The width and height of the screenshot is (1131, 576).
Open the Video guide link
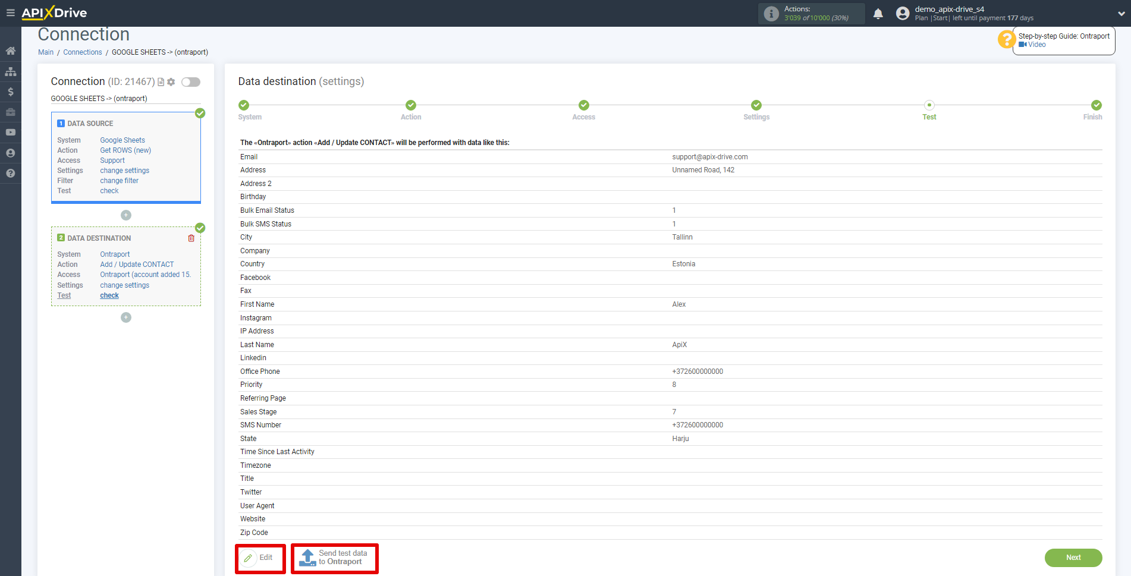1032,45
